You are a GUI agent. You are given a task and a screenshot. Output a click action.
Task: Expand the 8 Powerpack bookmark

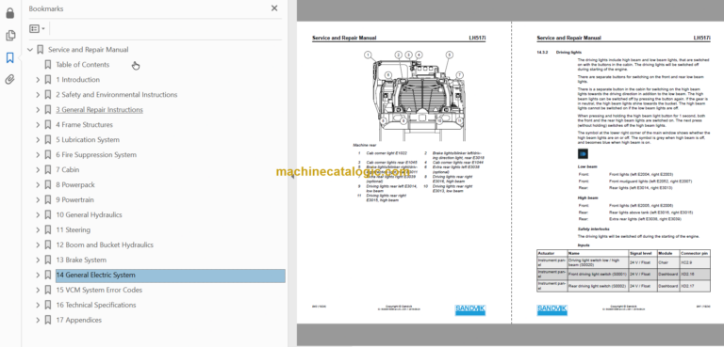pyautogui.click(x=38, y=185)
